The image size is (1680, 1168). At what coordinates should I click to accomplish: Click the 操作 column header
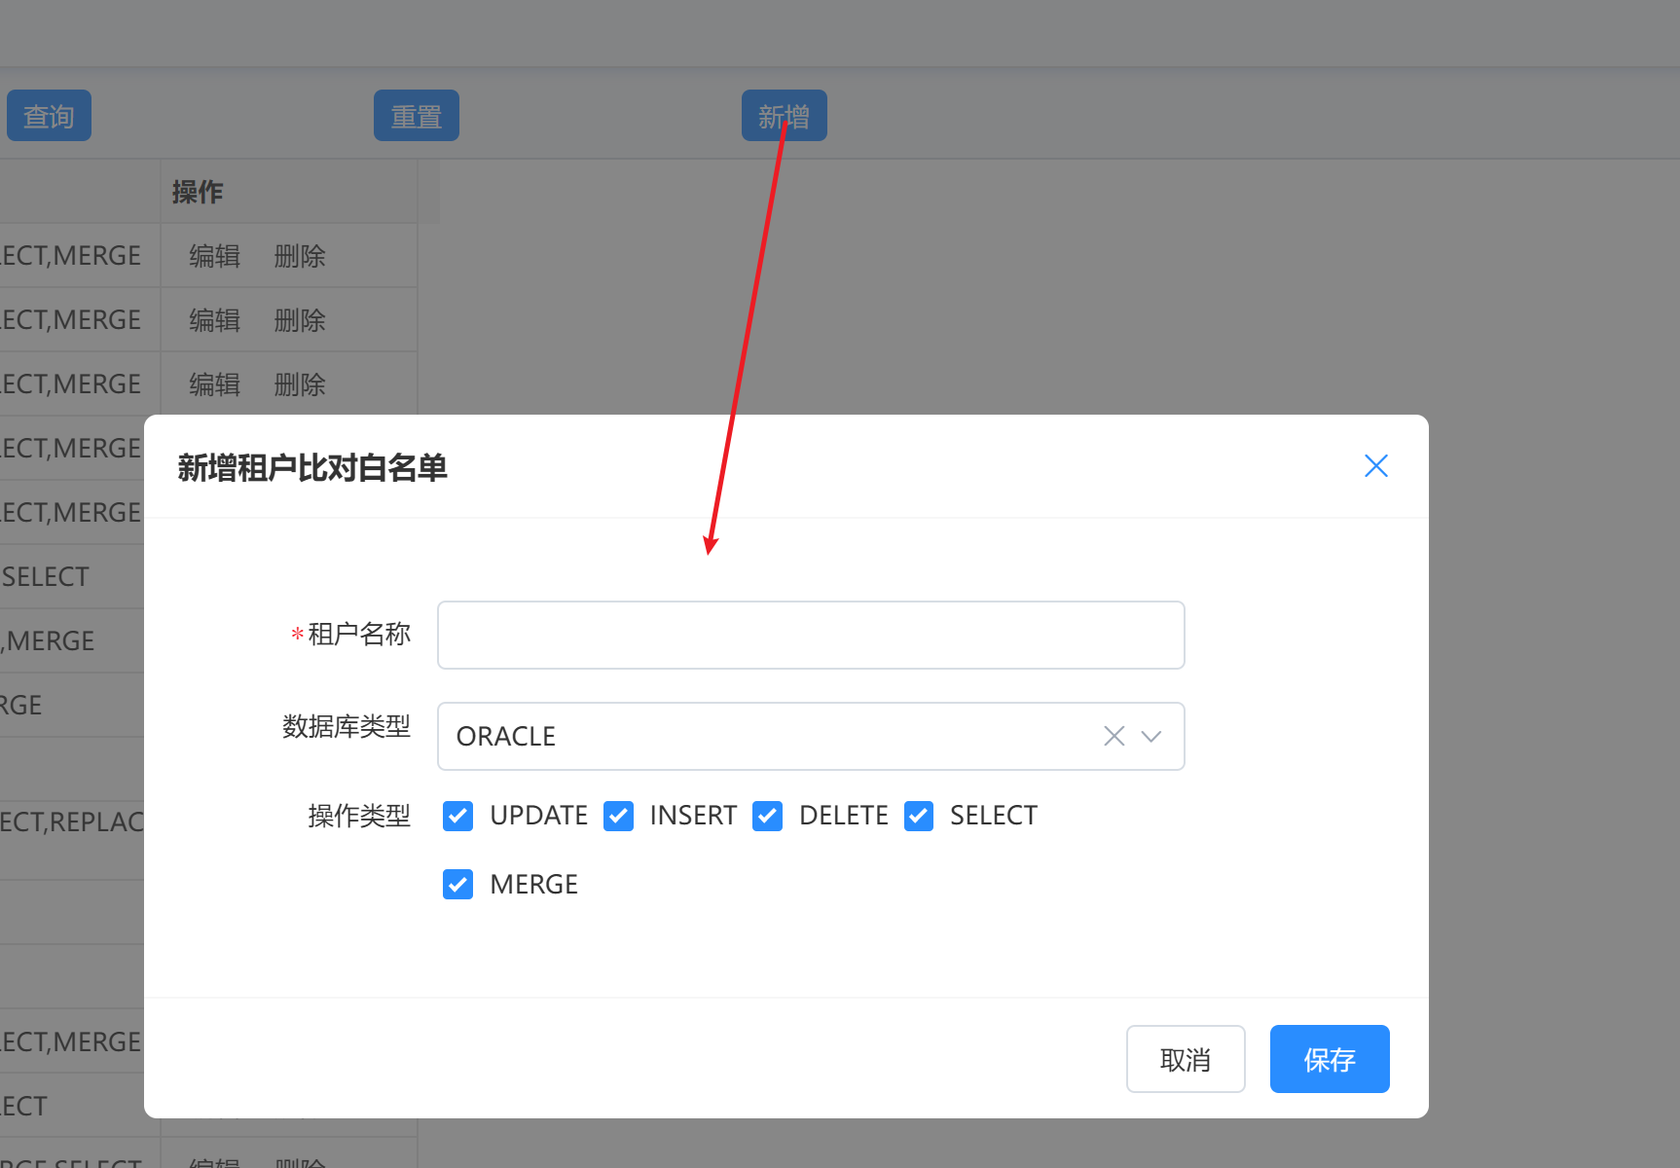(198, 192)
